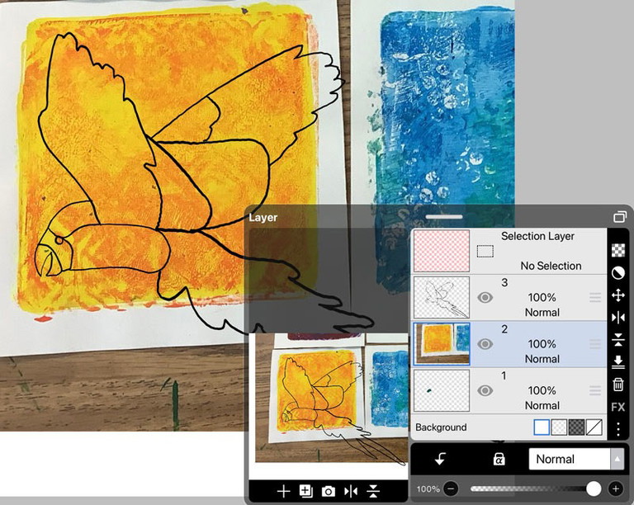The height and width of the screenshot is (505, 634).
Task: Open the Normal blend mode dropdown
Action: point(577,460)
